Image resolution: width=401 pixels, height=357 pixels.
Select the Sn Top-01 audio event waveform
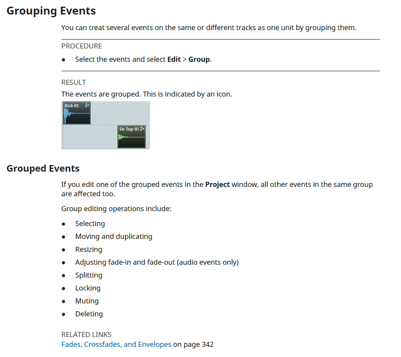[x=131, y=139]
